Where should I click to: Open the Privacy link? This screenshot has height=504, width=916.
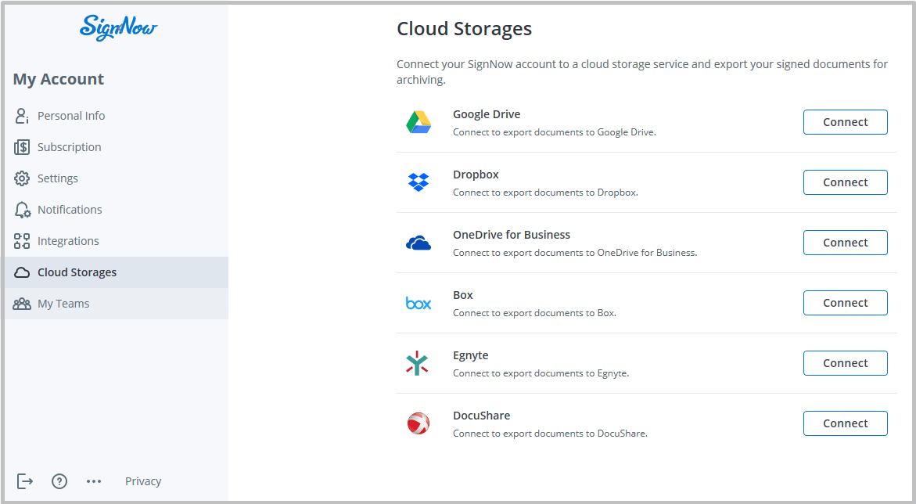coord(143,481)
